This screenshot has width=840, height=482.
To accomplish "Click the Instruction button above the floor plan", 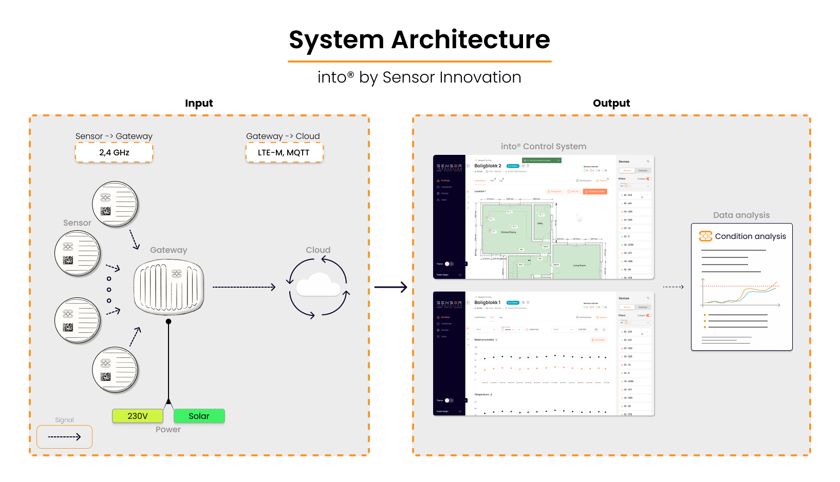I will pyautogui.click(x=555, y=191).
